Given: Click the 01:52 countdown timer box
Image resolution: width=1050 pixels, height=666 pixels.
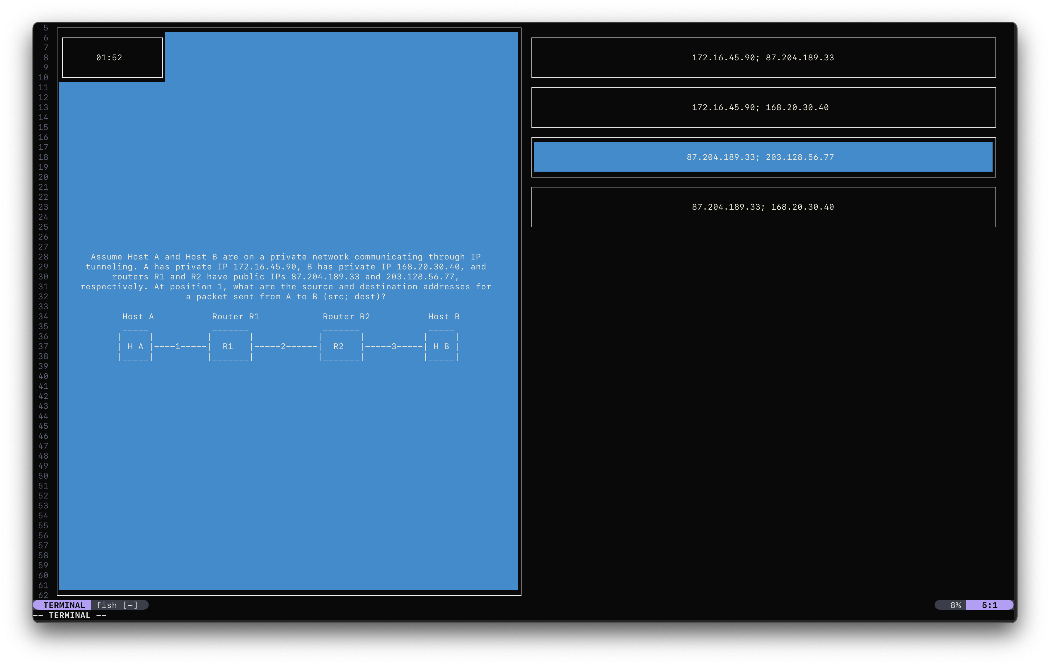Looking at the screenshot, I should click(112, 57).
